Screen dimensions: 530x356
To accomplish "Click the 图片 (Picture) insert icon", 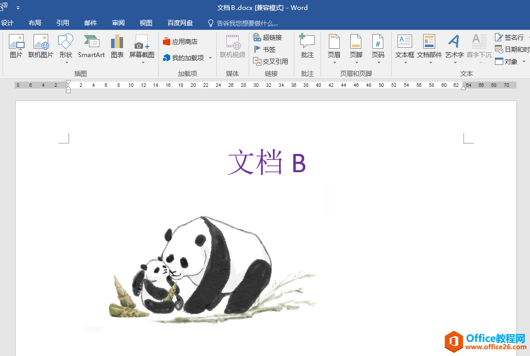I will coord(16,46).
